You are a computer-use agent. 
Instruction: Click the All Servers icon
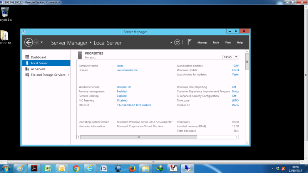pyautogui.click(x=27, y=69)
